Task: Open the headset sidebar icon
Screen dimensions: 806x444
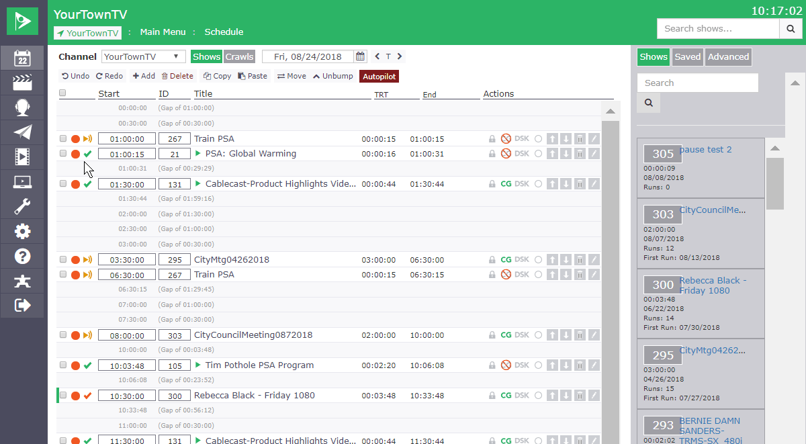Action: click(22, 107)
